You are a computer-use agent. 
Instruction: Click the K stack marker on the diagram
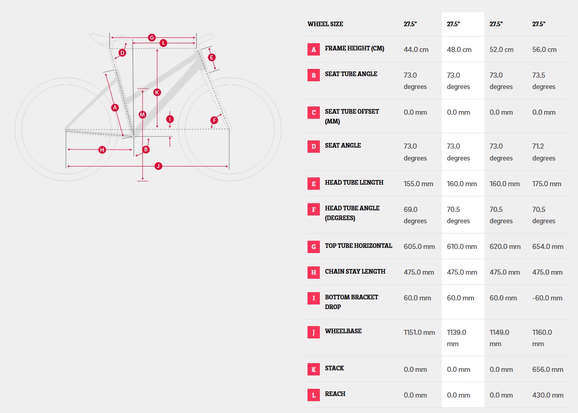pos(157,92)
